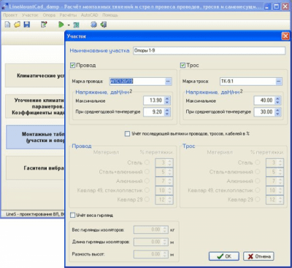Select Монтажные таблицы panel in main window
This screenshot has width=292, height=268.
click(x=35, y=137)
